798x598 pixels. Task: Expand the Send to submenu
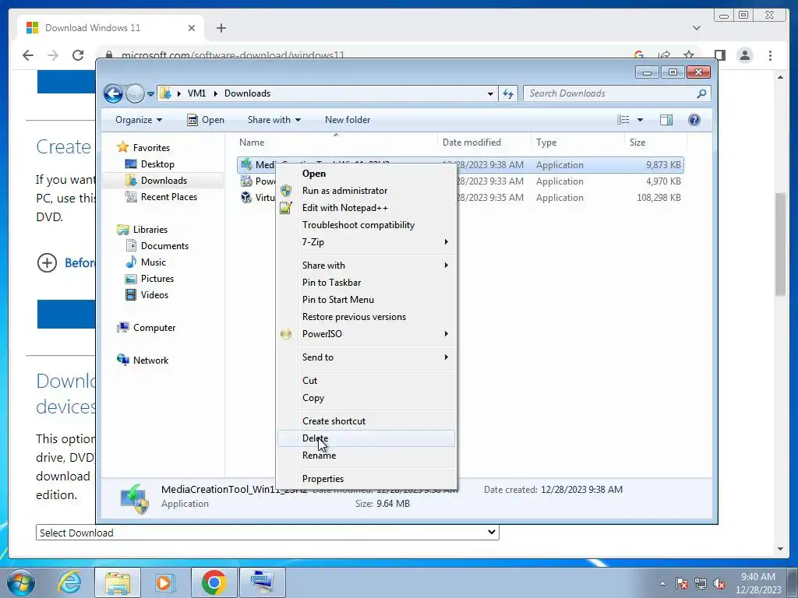pos(366,357)
